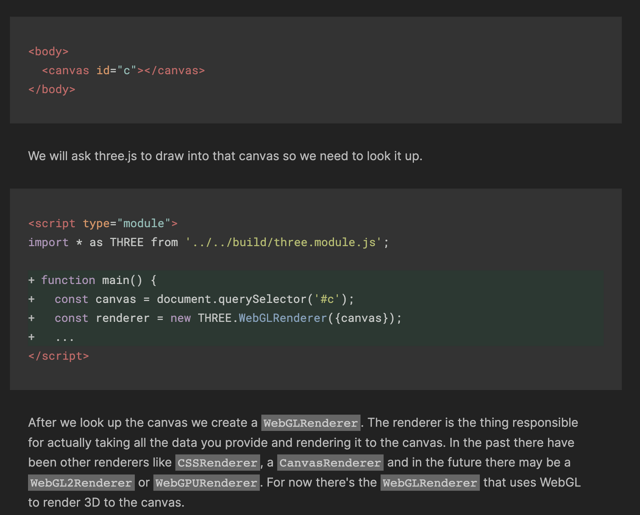
Task: Click the blue WebGLRenderer class name in the code block
Action: [282, 318]
